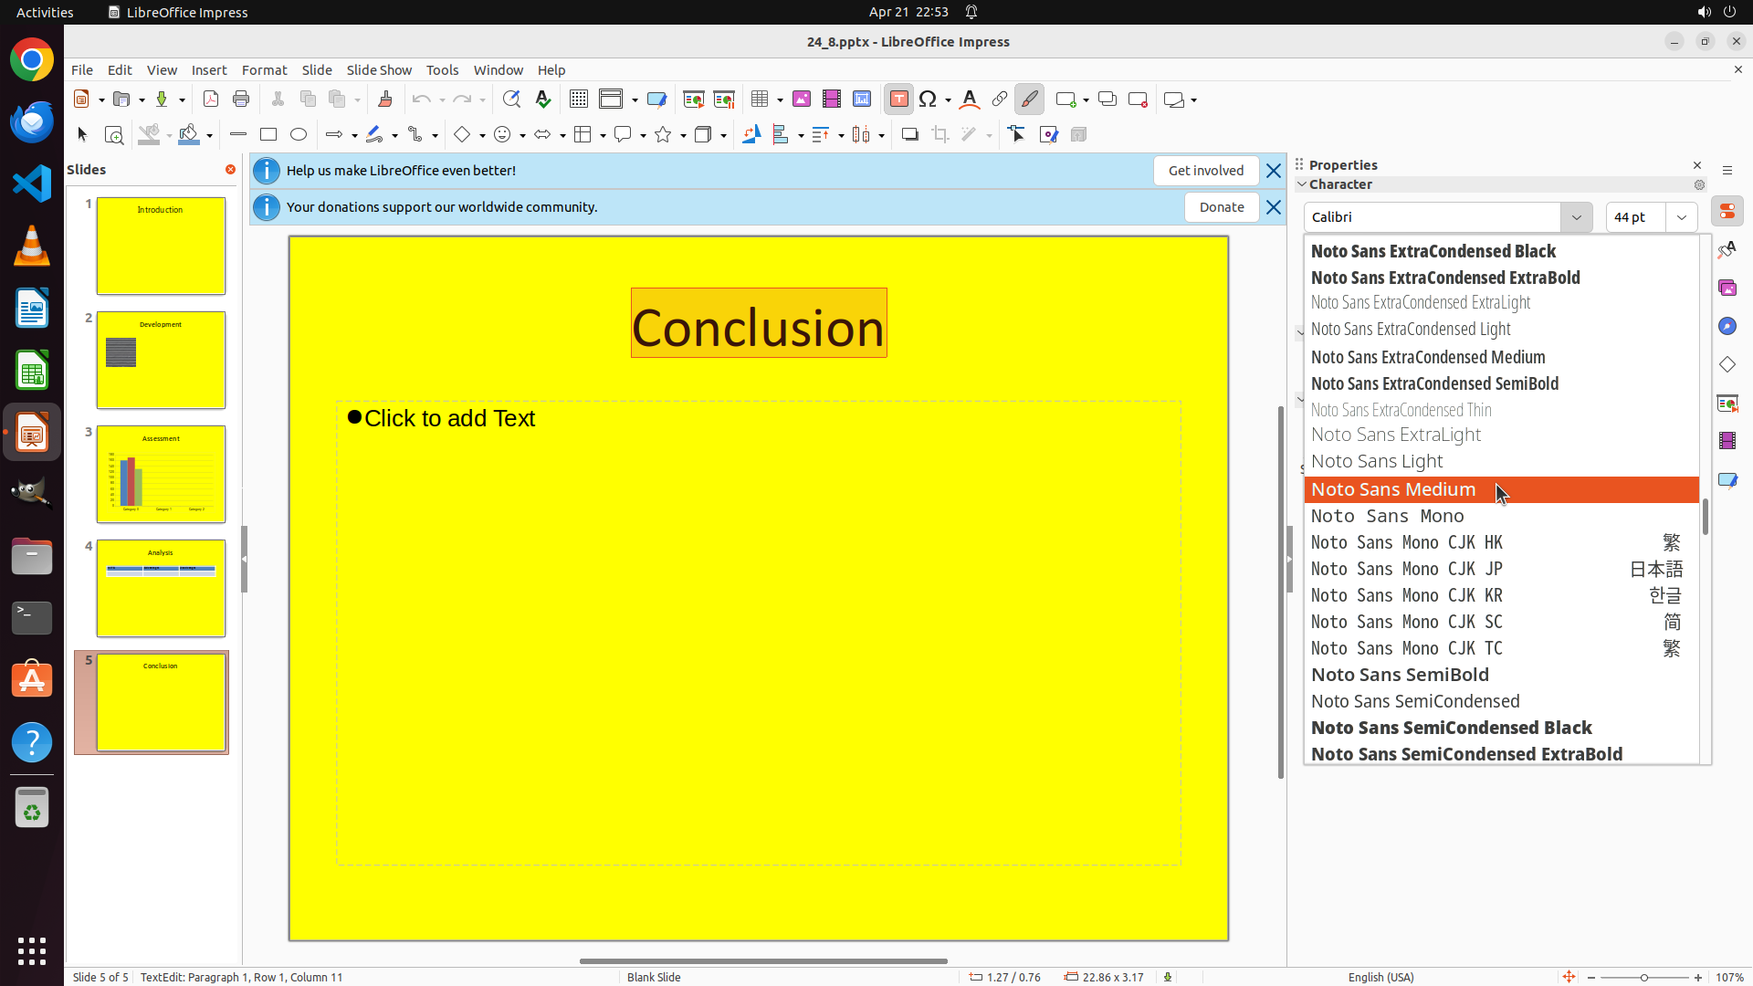
Task: Click the Export as PDF icon
Action: (x=211, y=100)
